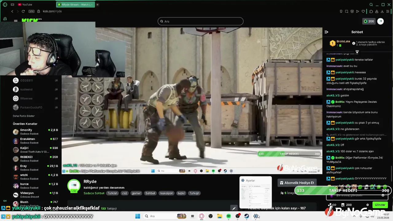The width and height of the screenshot is (393, 221).
Task: Click the kick.com/rryde address field
Action: coord(52,11)
